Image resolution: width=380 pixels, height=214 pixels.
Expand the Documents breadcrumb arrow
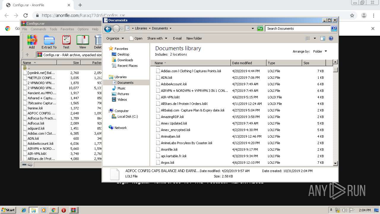(x=170, y=29)
